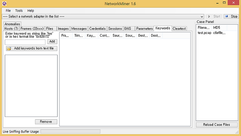Click the first Dest... column header
Image resolution: width=241 pixels, height=136 pixels.
(143, 36)
